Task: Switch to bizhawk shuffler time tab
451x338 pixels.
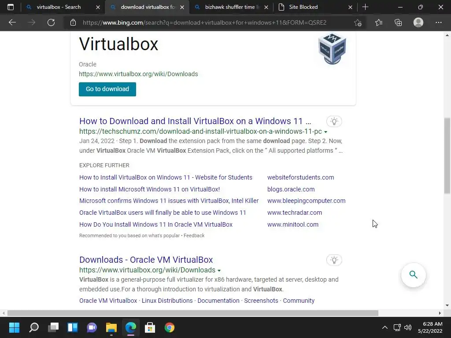Action: [x=232, y=7]
